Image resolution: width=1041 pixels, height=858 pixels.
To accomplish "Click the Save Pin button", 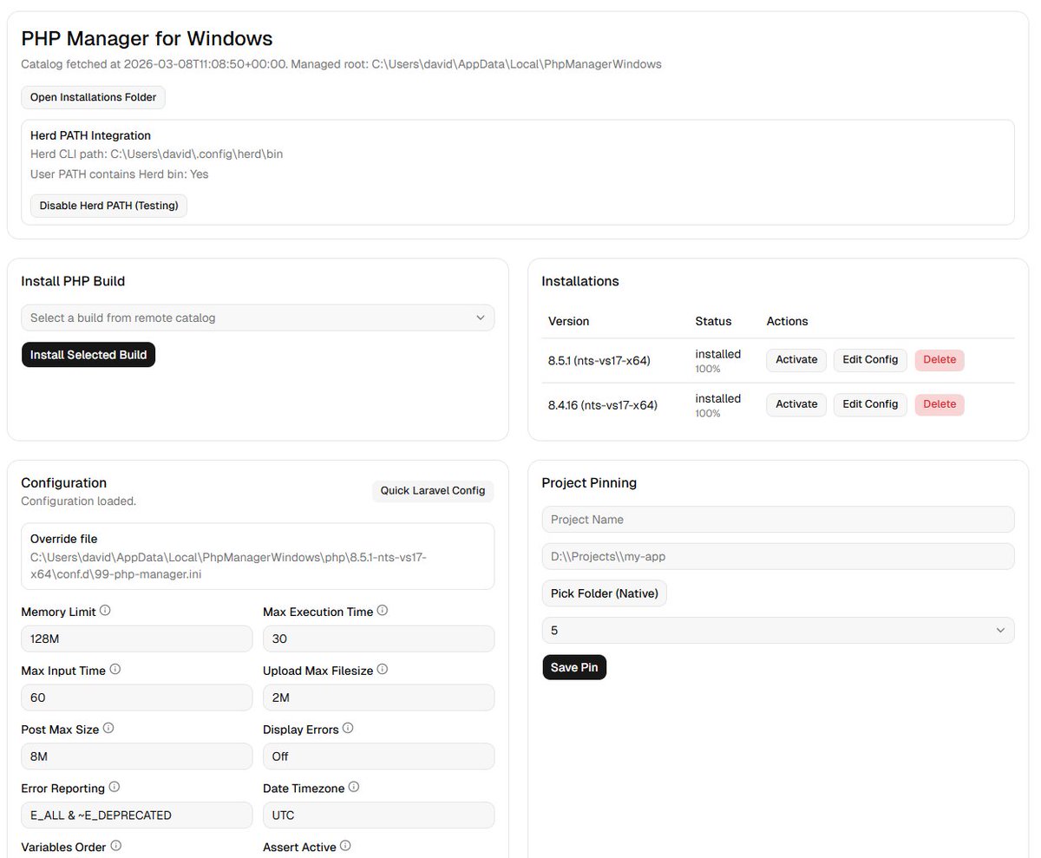I will coord(574,667).
